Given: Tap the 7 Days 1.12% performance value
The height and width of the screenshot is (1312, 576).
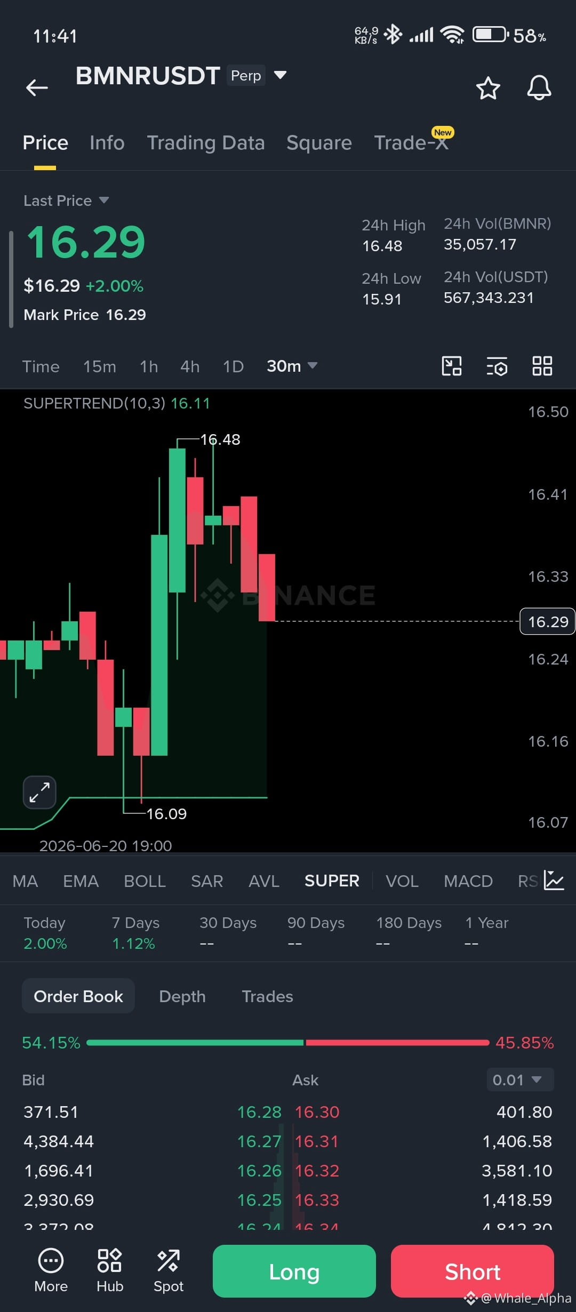Looking at the screenshot, I should click(x=133, y=943).
